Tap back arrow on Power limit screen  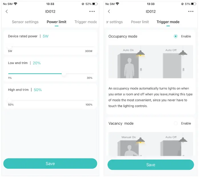(x=7, y=11)
